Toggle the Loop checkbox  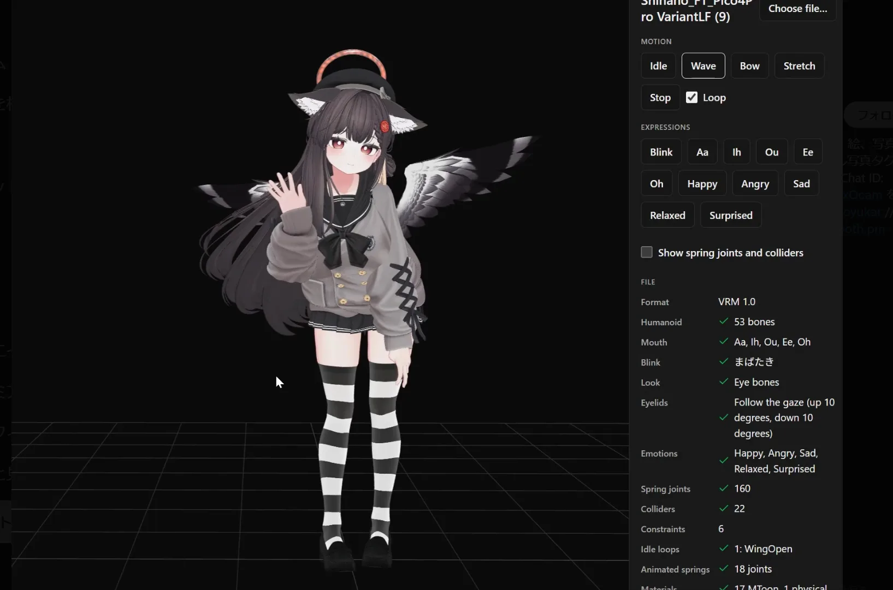pos(691,97)
